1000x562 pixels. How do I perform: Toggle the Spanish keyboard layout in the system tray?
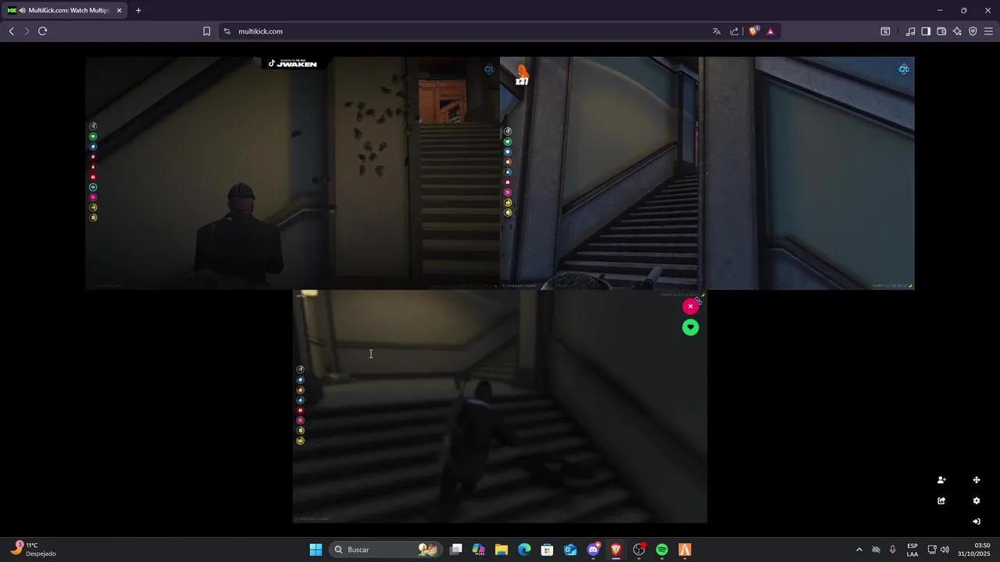pyautogui.click(x=912, y=550)
